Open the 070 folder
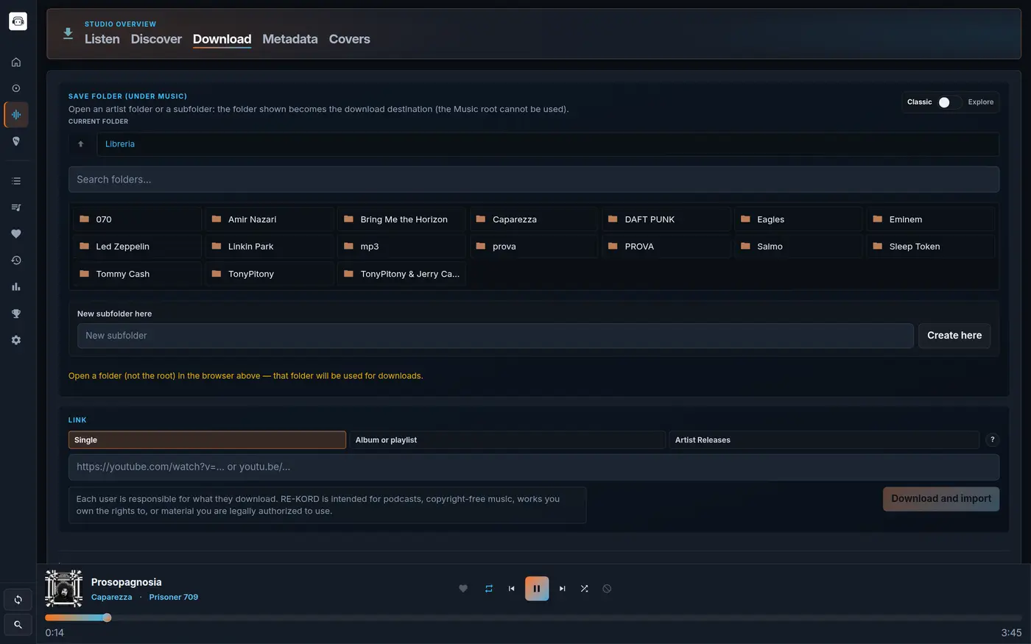The image size is (1031, 644). pyautogui.click(x=137, y=219)
